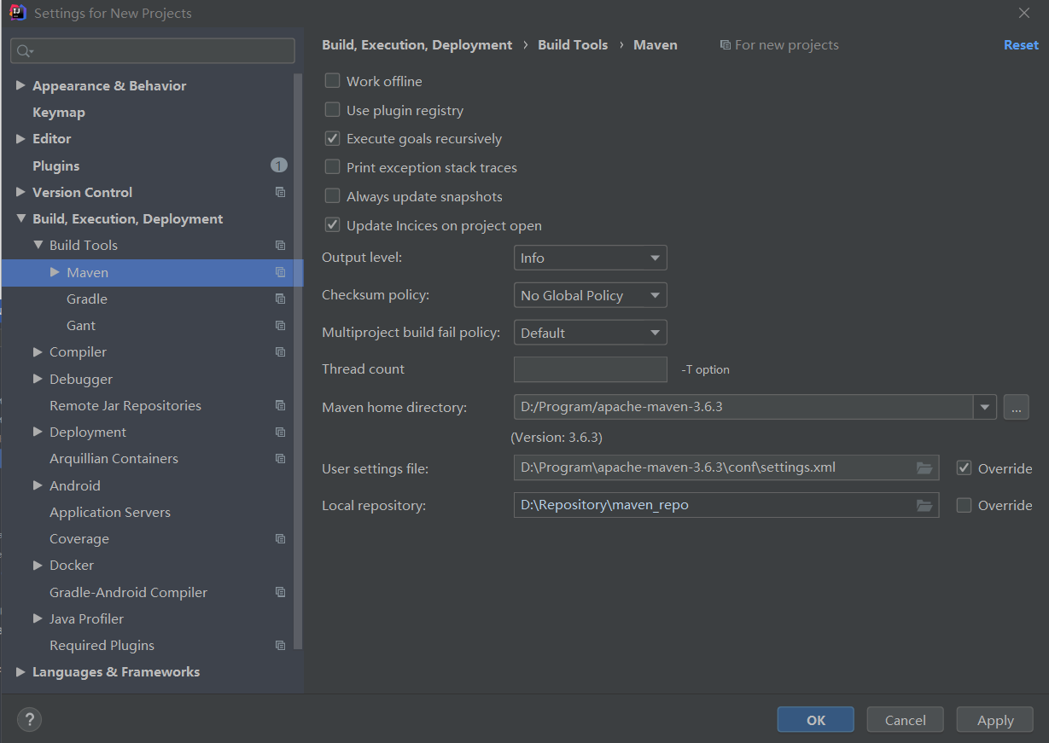Screen dimensions: 1049x743
Task: Open the Maven home directory dropdown arrow
Action: tap(985, 407)
